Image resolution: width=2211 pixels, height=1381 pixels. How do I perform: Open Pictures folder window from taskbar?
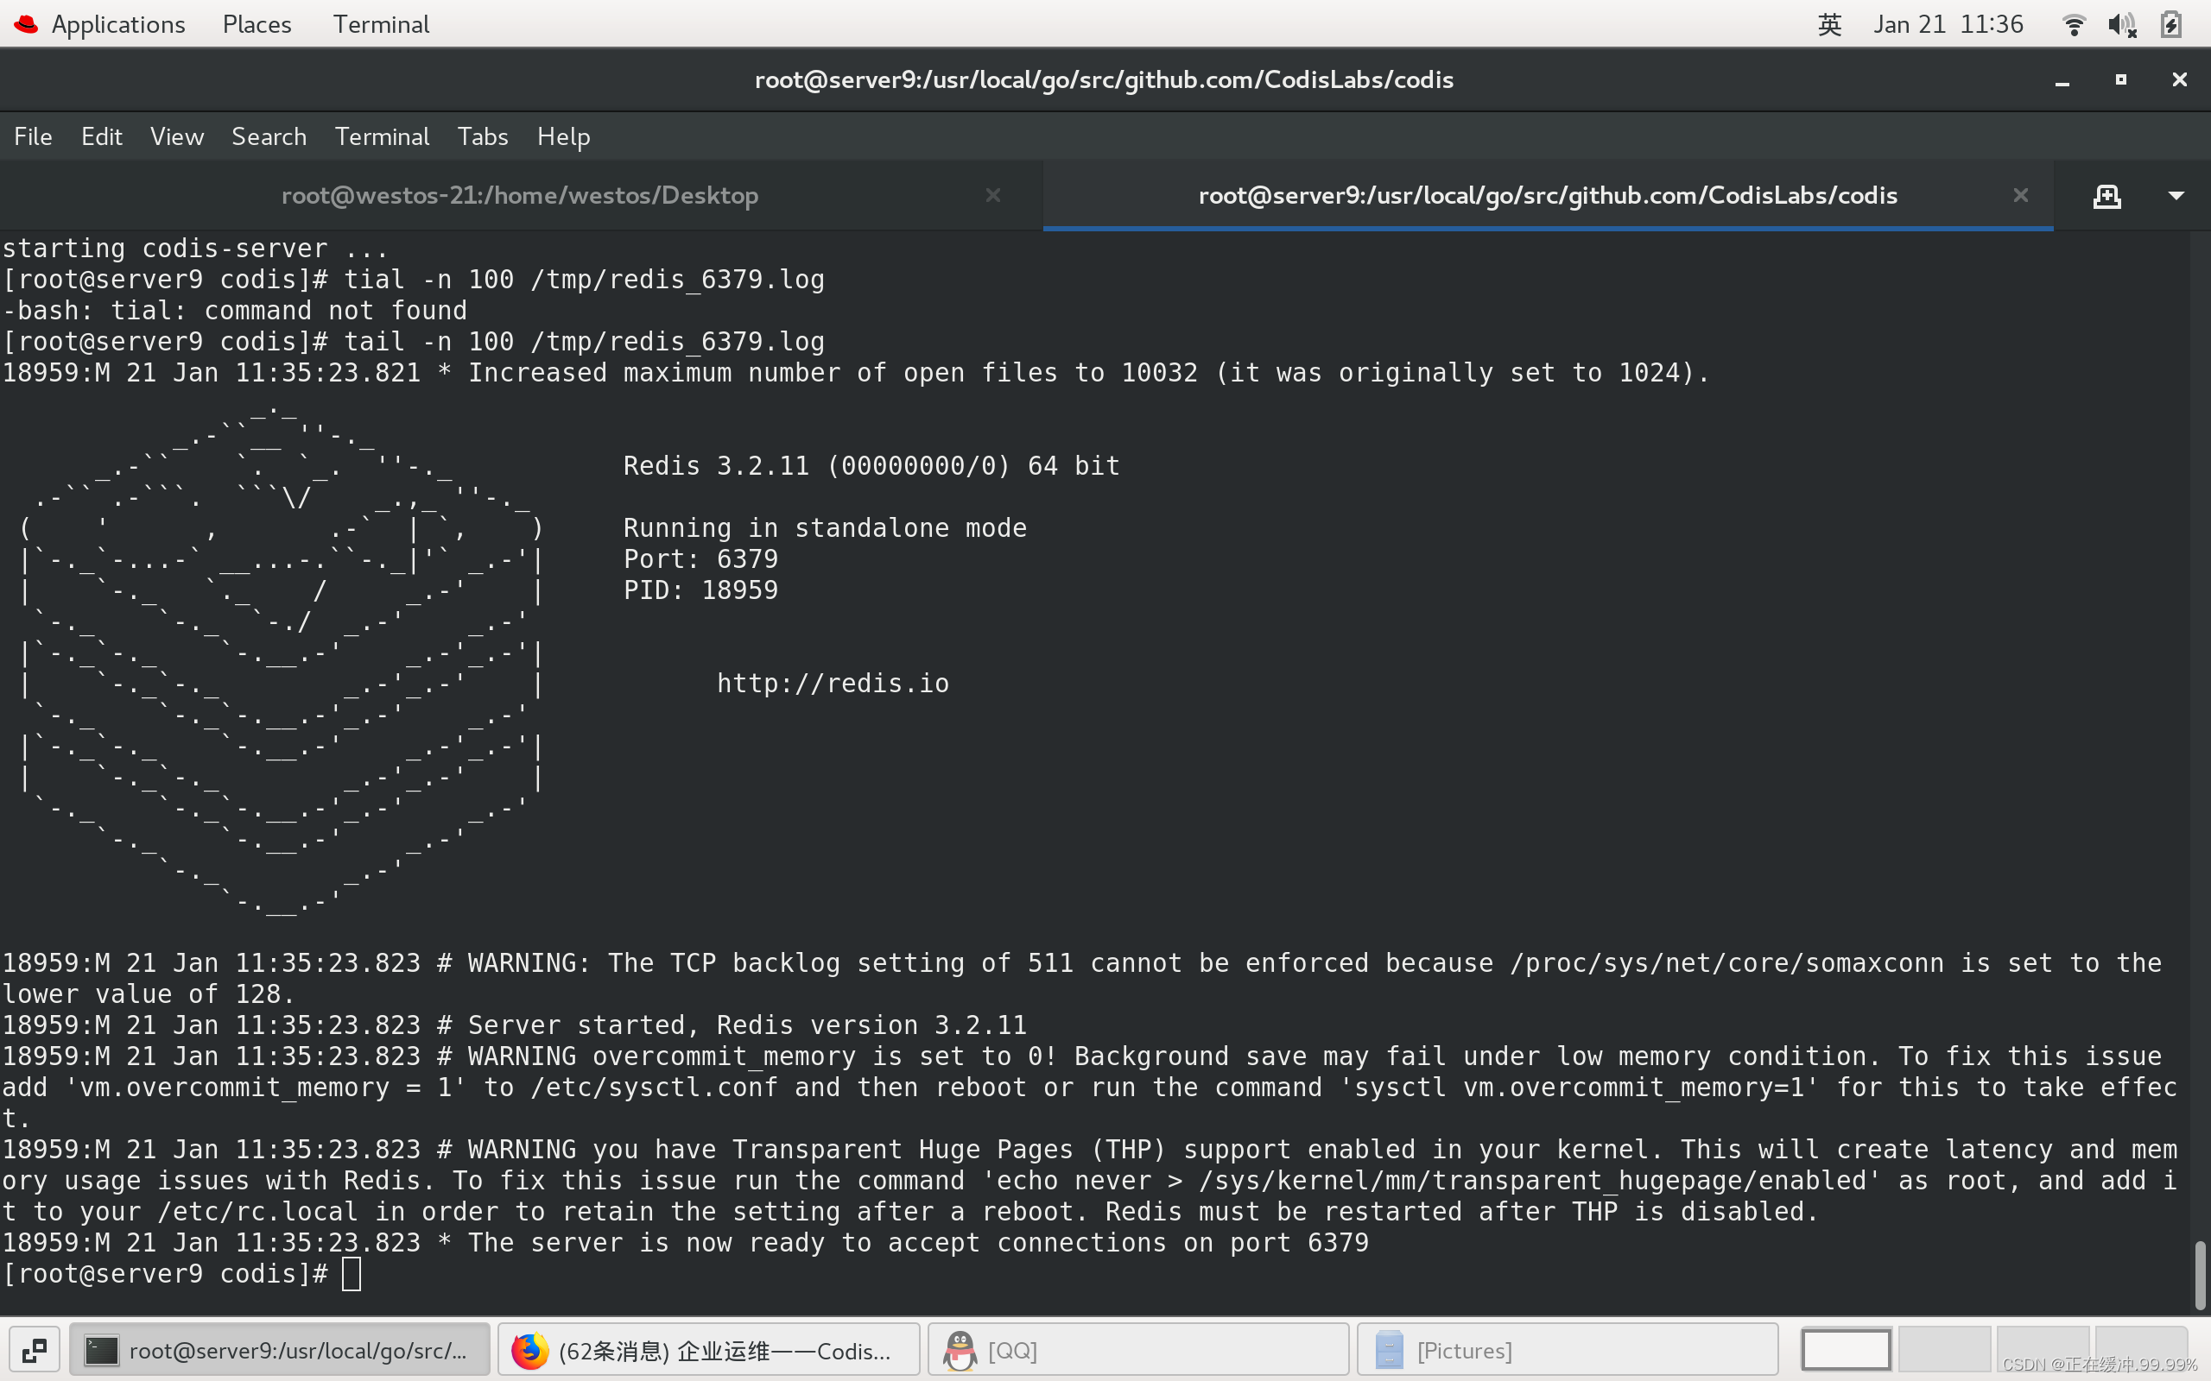point(1567,1350)
